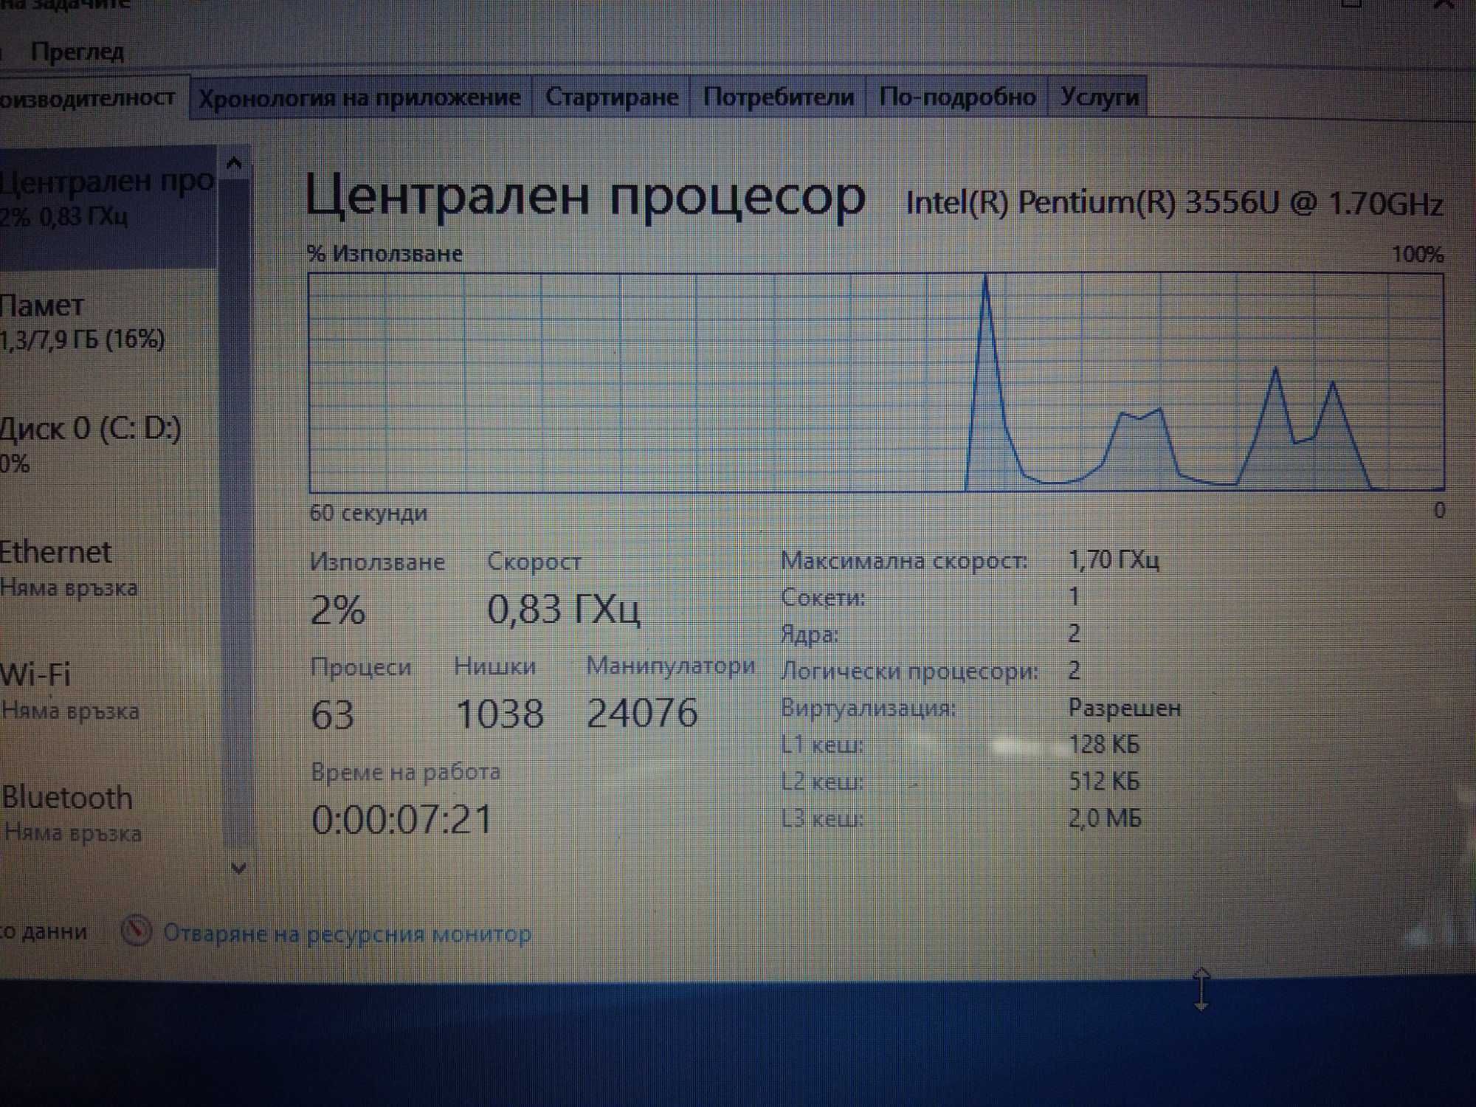This screenshot has height=1107, width=1476.
Task: Switch to the По-подробно tab
Action: coord(957,96)
